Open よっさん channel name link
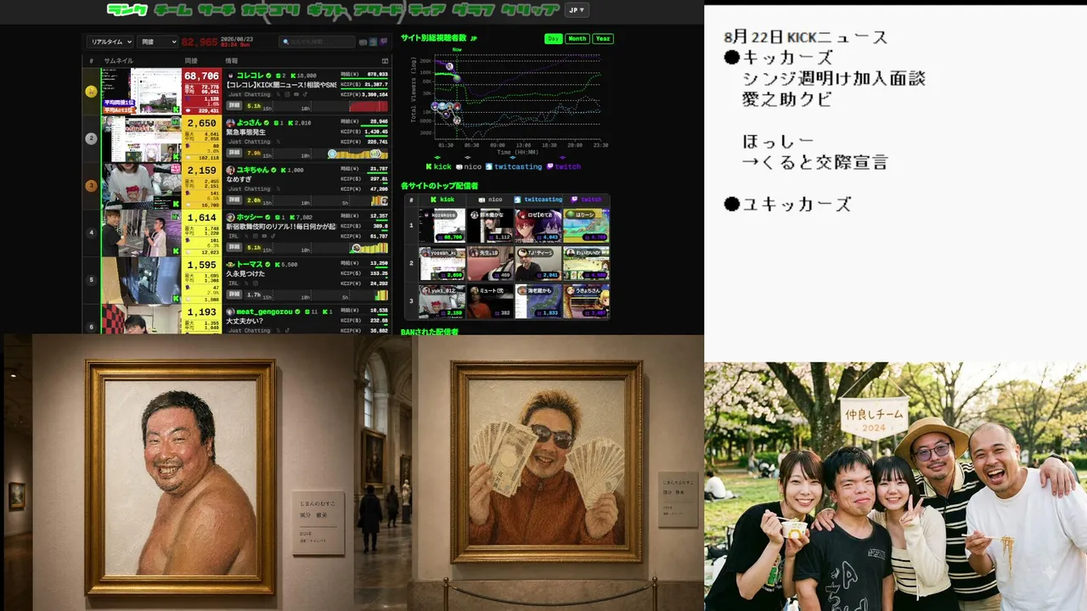1087x611 pixels. (250, 123)
